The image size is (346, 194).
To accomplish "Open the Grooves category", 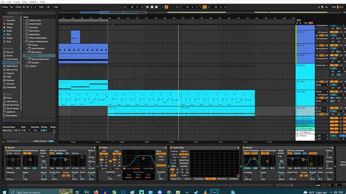I will [10, 84].
